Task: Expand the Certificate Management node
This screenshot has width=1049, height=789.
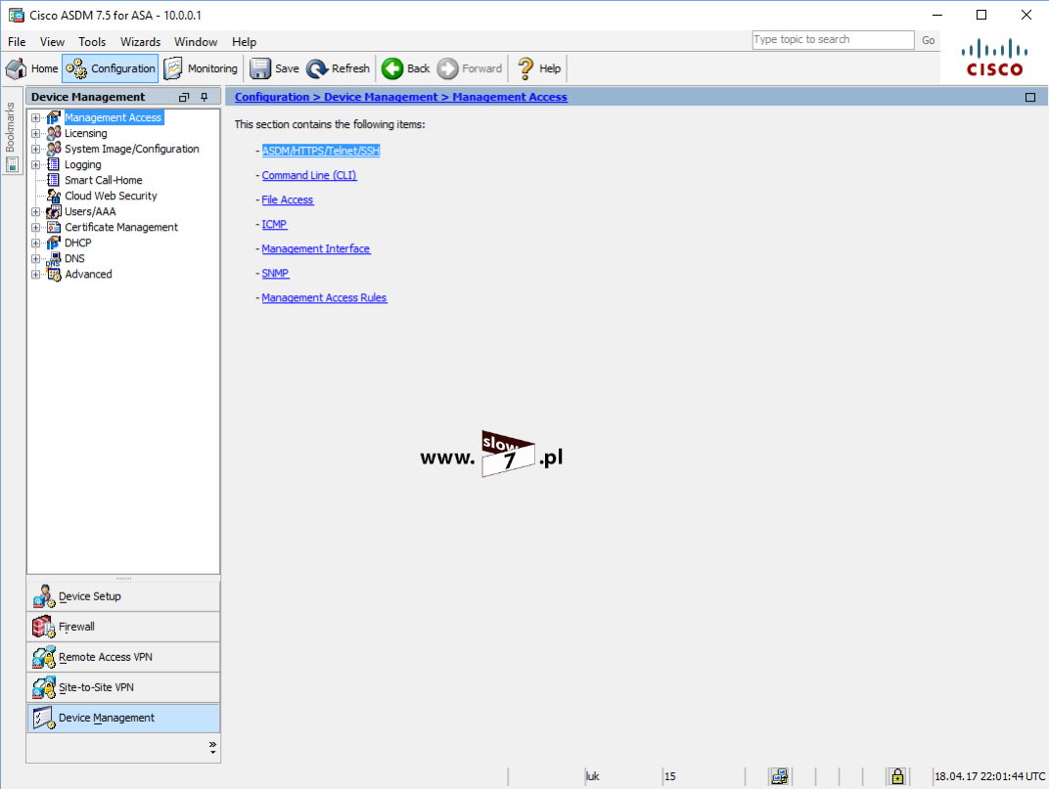Action: [35, 228]
